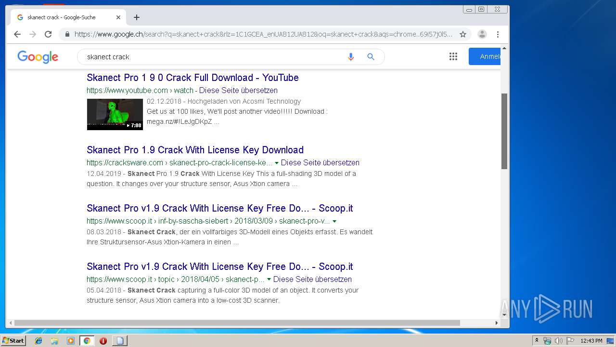Play the 7:08 video thumbnail
Viewport: 616px width, 347px height.
[115, 114]
